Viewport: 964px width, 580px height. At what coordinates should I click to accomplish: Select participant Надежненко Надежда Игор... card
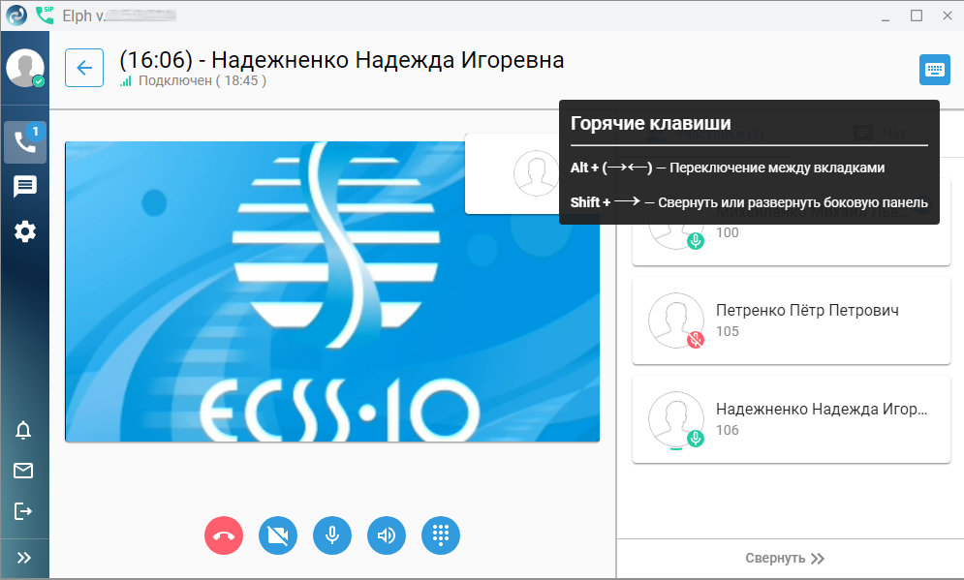pos(792,419)
